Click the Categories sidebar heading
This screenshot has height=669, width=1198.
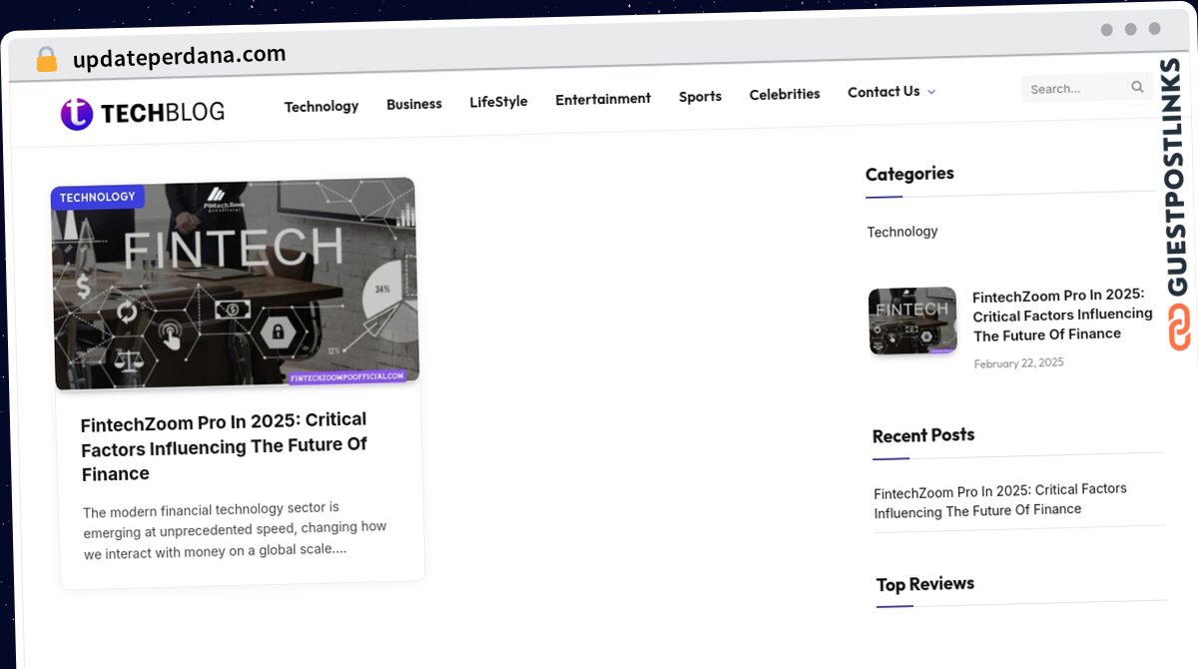pos(909,174)
